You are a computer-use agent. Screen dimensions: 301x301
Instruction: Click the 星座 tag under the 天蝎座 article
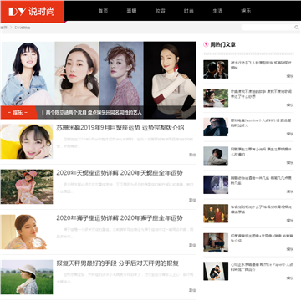coord(192,200)
